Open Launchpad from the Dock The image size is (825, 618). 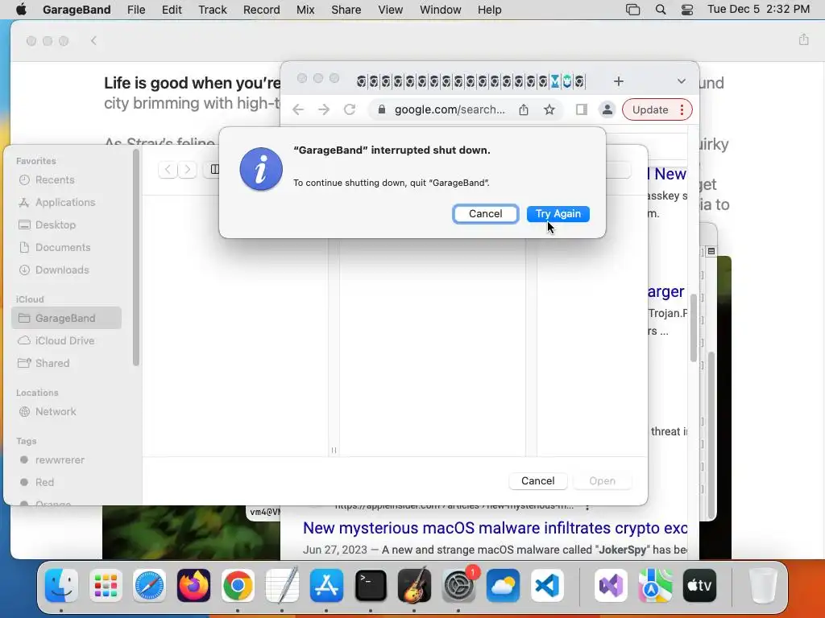[106, 586]
